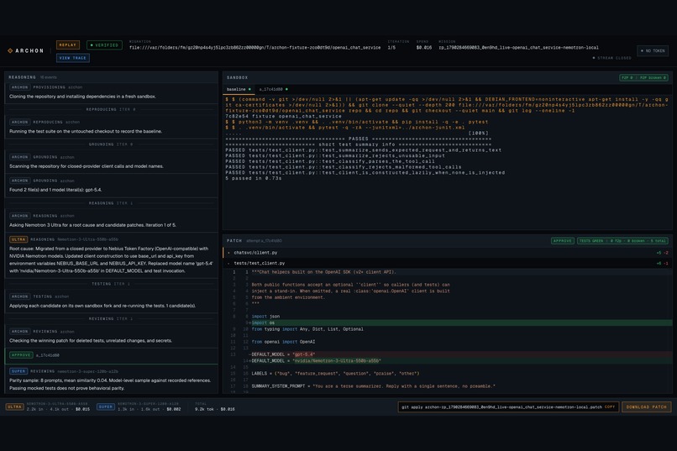Click the TESTS GREEN status badge
The image size is (677, 451).
point(622,241)
